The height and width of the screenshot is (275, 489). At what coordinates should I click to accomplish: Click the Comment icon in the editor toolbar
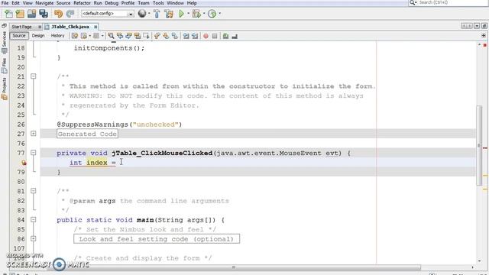click(225, 36)
